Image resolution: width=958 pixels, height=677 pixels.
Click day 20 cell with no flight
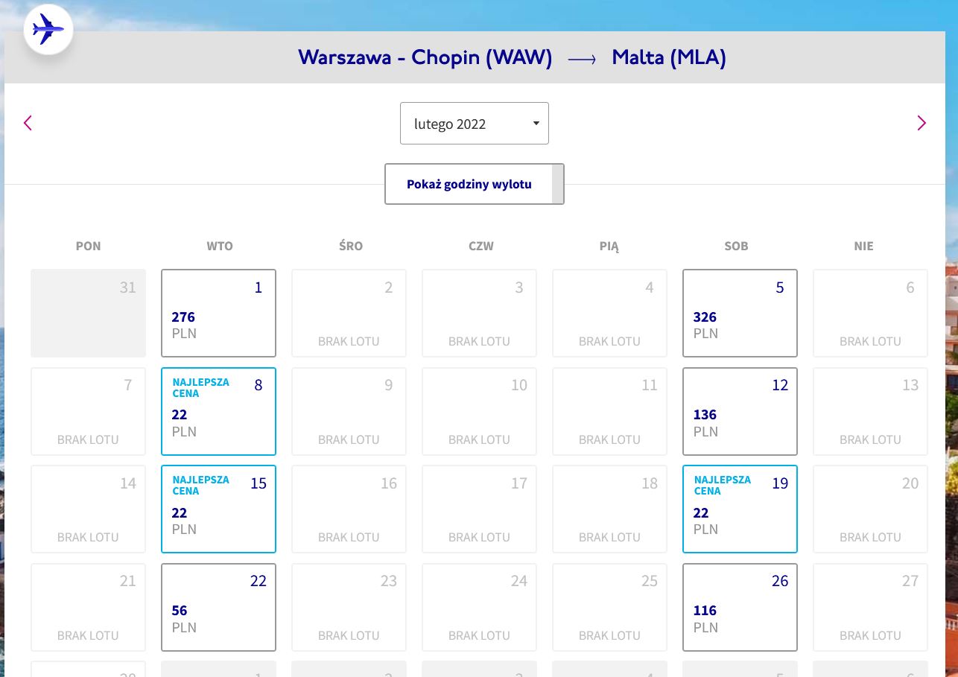tap(870, 509)
